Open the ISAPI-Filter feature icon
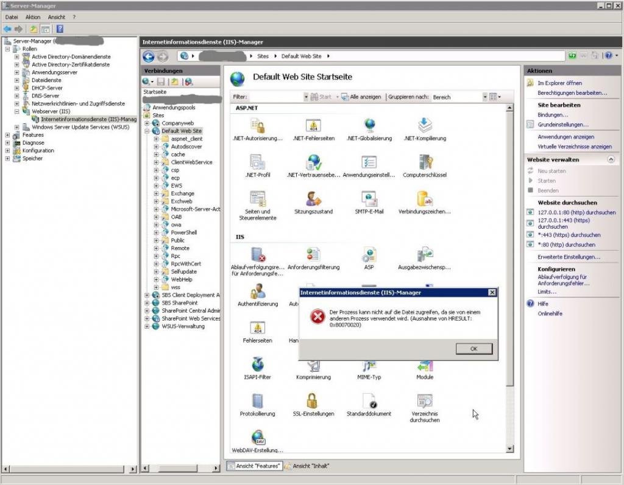This screenshot has width=624, height=485. point(258,364)
